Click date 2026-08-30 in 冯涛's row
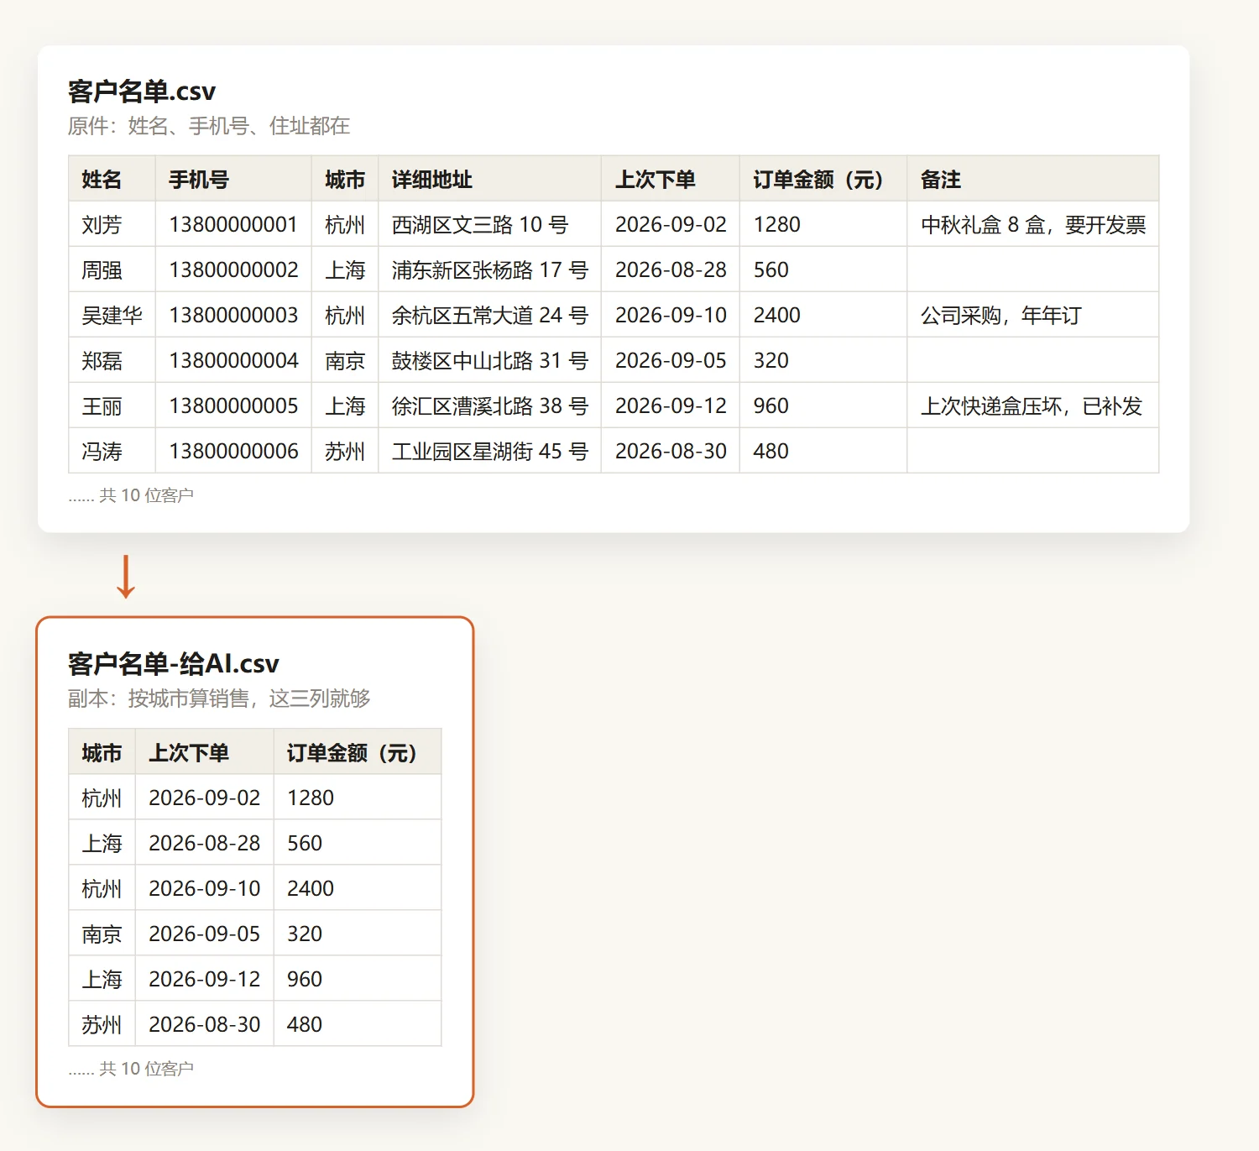The image size is (1259, 1151). point(671,452)
